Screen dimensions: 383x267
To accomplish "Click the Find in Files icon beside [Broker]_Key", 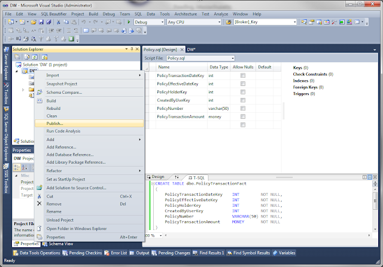I will [228, 22].
